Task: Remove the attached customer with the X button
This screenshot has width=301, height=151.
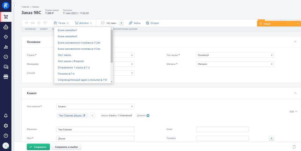Action: tap(92, 116)
